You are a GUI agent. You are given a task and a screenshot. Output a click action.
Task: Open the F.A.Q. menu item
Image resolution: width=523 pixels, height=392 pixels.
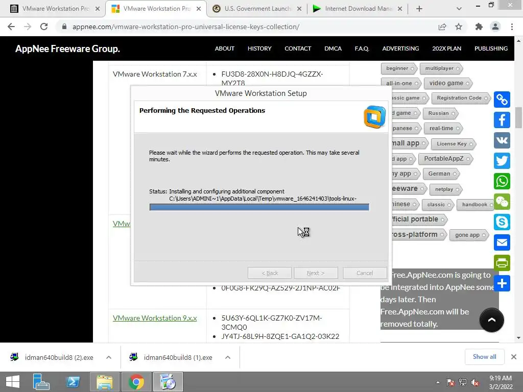pyautogui.click(x=362, y=48)
